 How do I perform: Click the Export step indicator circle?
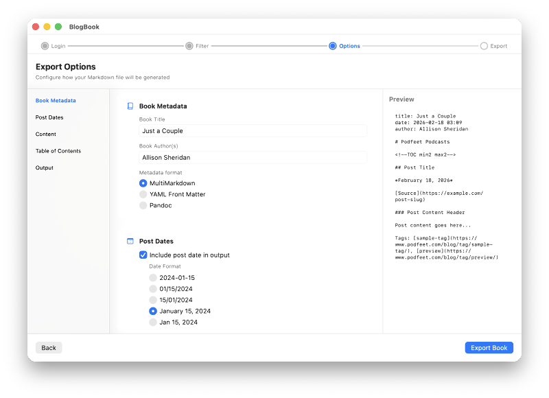click(x=482, y=45)
